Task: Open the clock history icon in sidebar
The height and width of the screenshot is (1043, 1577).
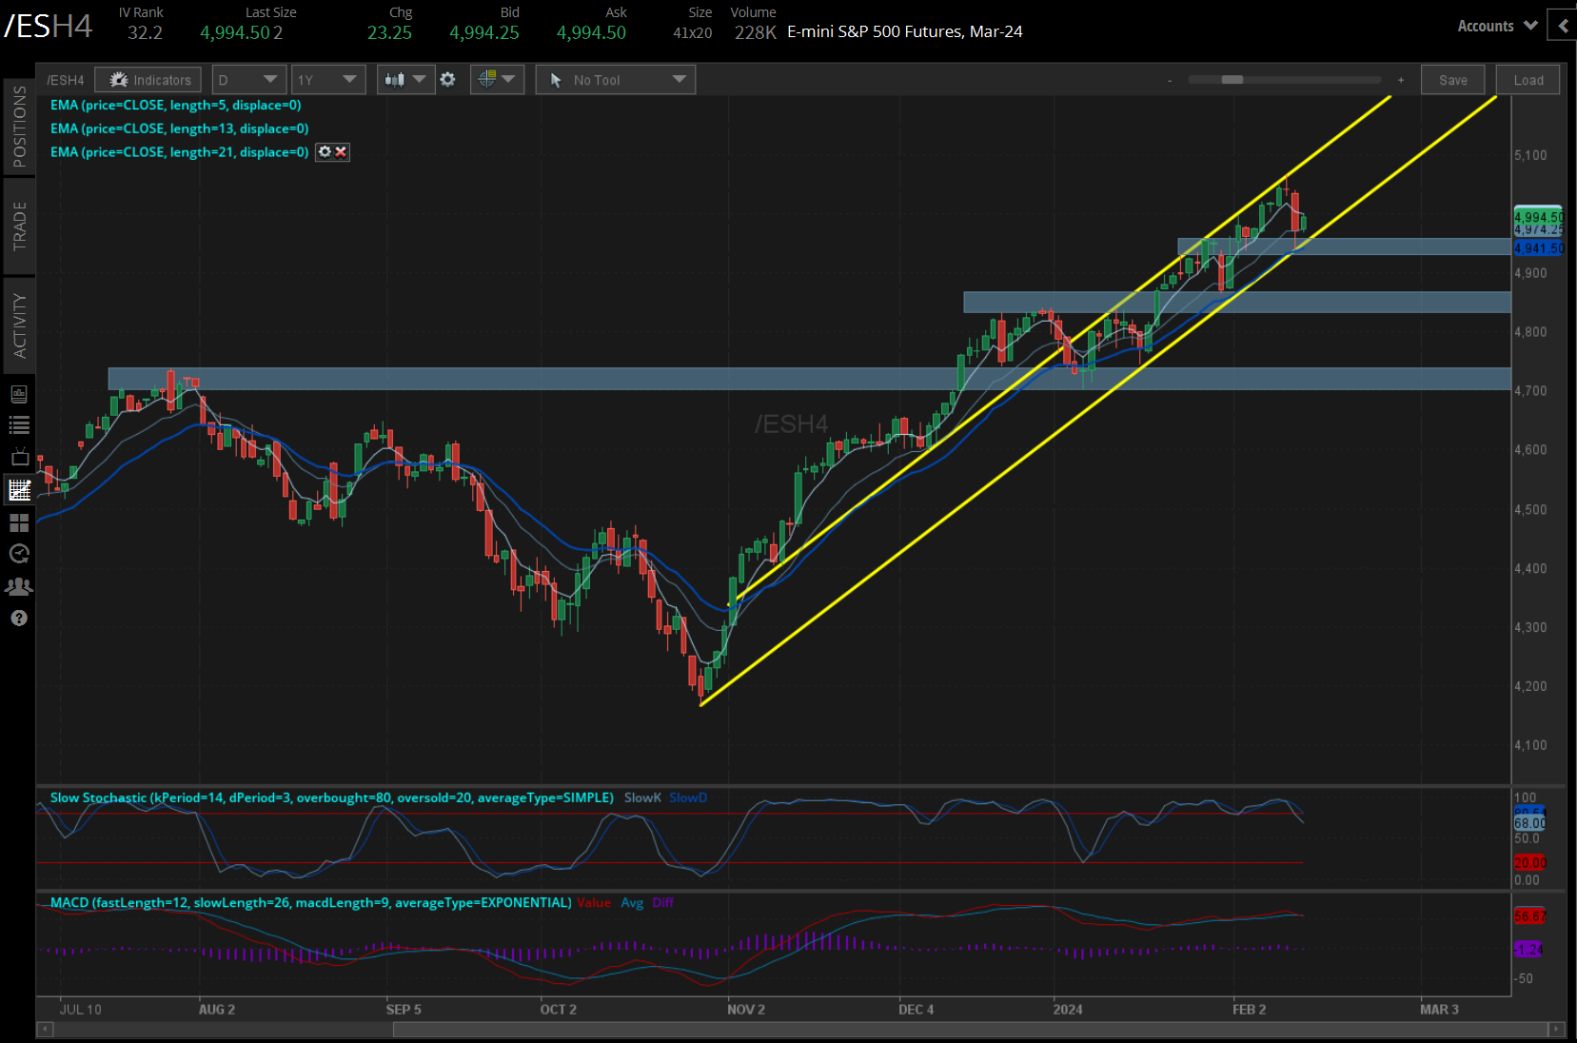Action: pyautogui.click(x=19, y=554)
